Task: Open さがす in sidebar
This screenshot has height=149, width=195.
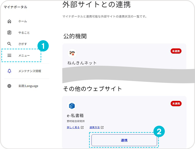Action: [x=22, y=44]
